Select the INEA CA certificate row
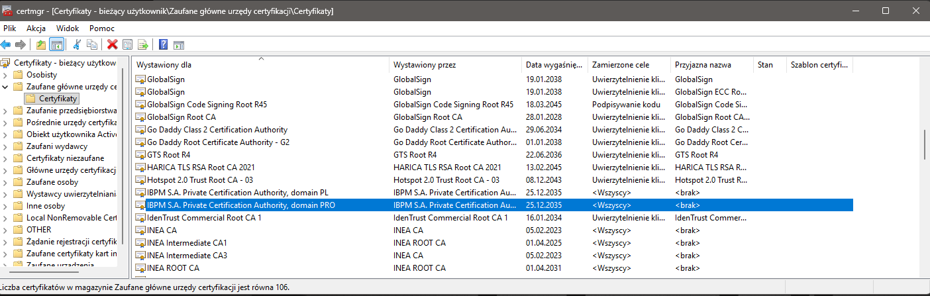This screenshot has height=296, width=930. click(493, 230)
